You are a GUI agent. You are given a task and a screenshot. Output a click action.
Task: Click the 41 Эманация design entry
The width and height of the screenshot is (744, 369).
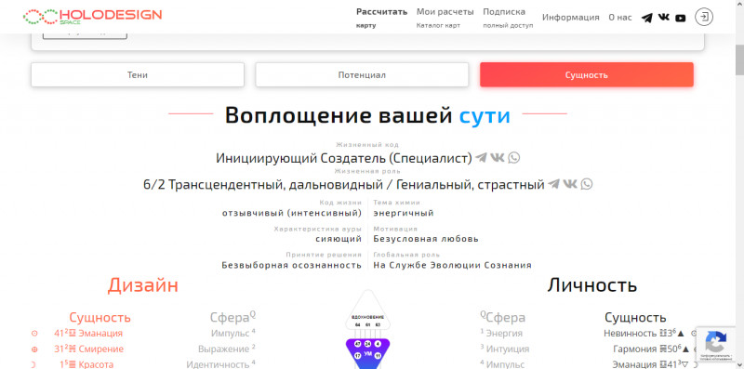pos(88,334)
